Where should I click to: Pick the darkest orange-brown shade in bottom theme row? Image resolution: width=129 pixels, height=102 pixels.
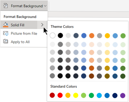(91, 76)
